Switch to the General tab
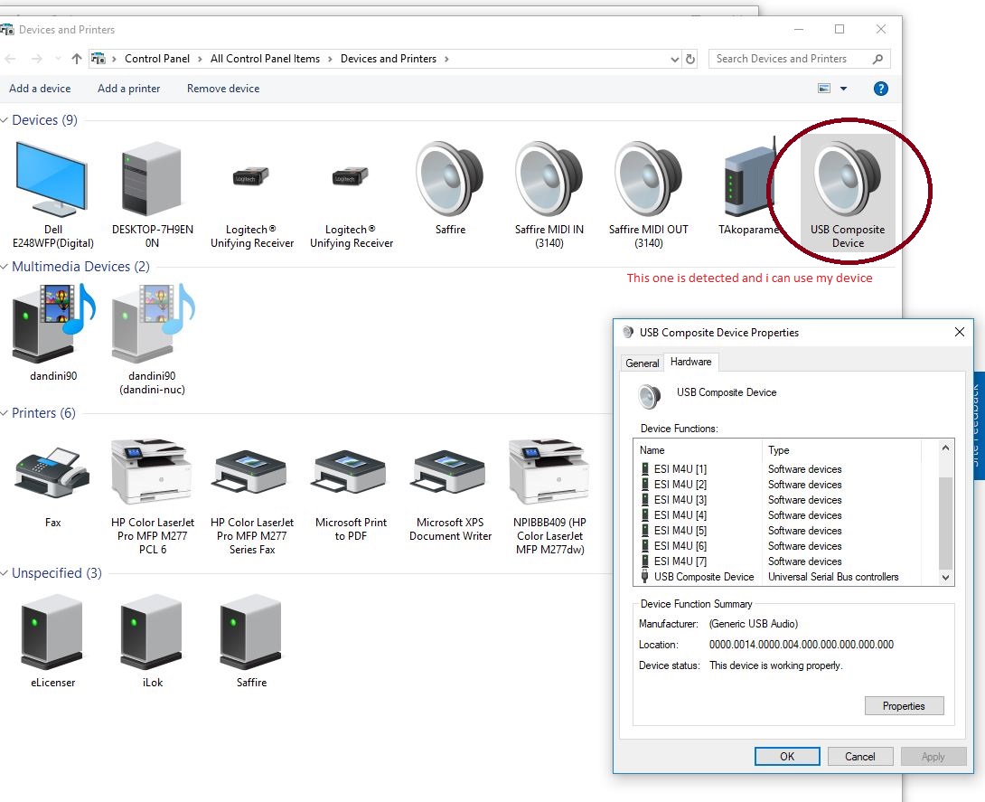This screenshot has width=985, height=802. click(x=642, y=363)
